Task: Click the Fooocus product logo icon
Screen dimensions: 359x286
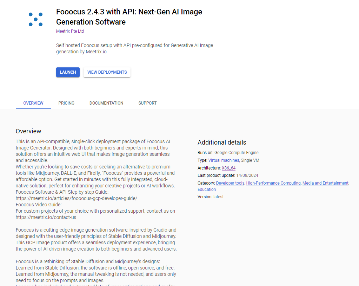Action: (35, 19)
